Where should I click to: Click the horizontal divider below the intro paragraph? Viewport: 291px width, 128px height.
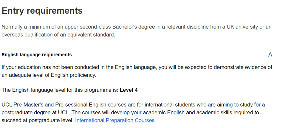coord(138,46)
